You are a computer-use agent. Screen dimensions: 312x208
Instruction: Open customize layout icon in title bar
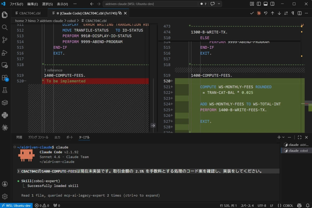click(x=252, y=4)
